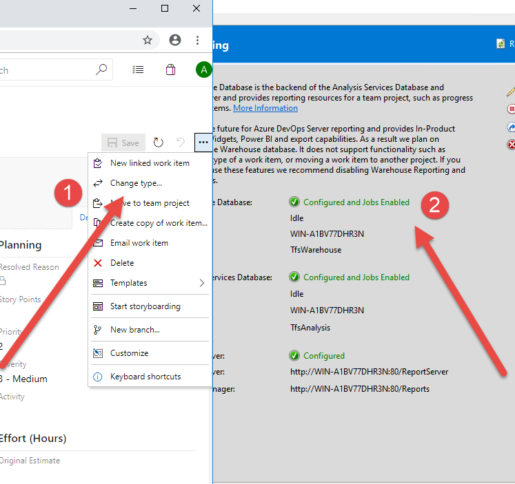This screenshot has width=515, height=484.
Task: Click the Story Points field label
Action: coord(21,299)
